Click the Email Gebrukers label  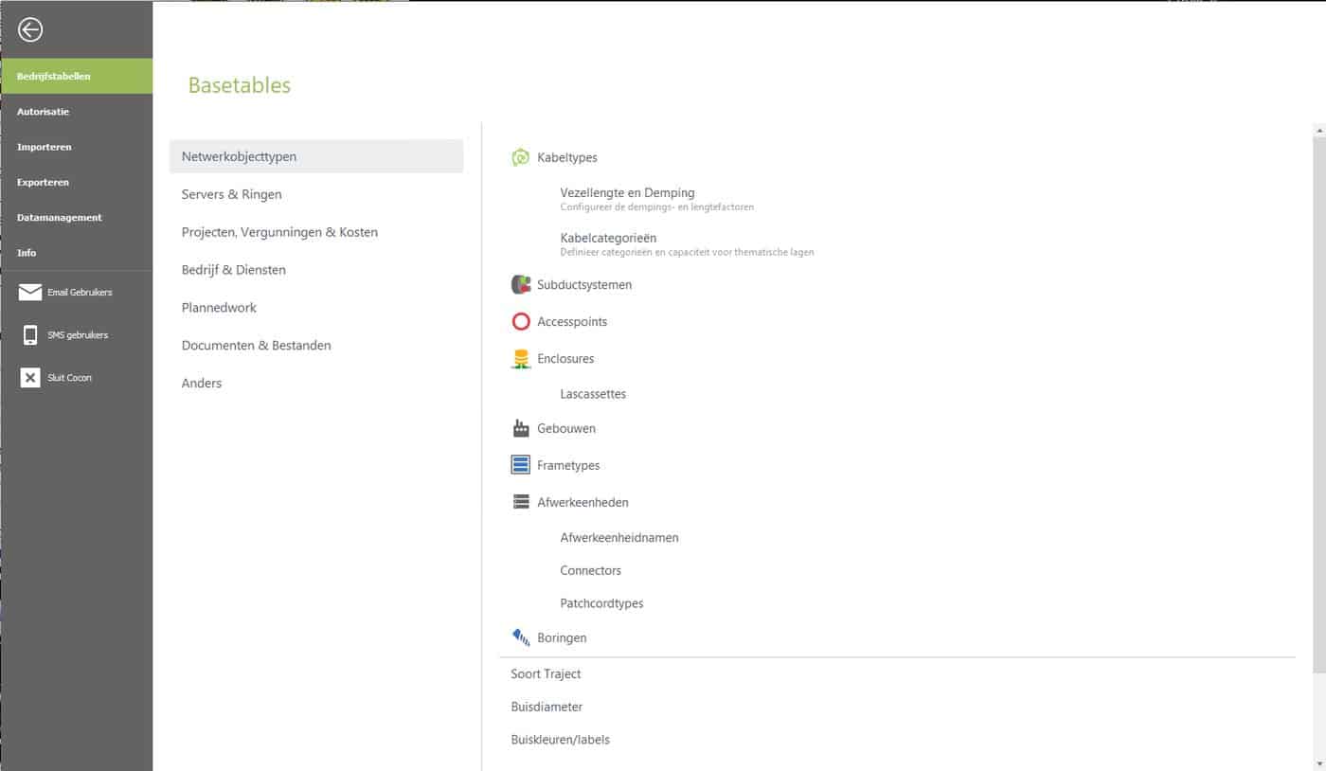(x=80, y=293)
